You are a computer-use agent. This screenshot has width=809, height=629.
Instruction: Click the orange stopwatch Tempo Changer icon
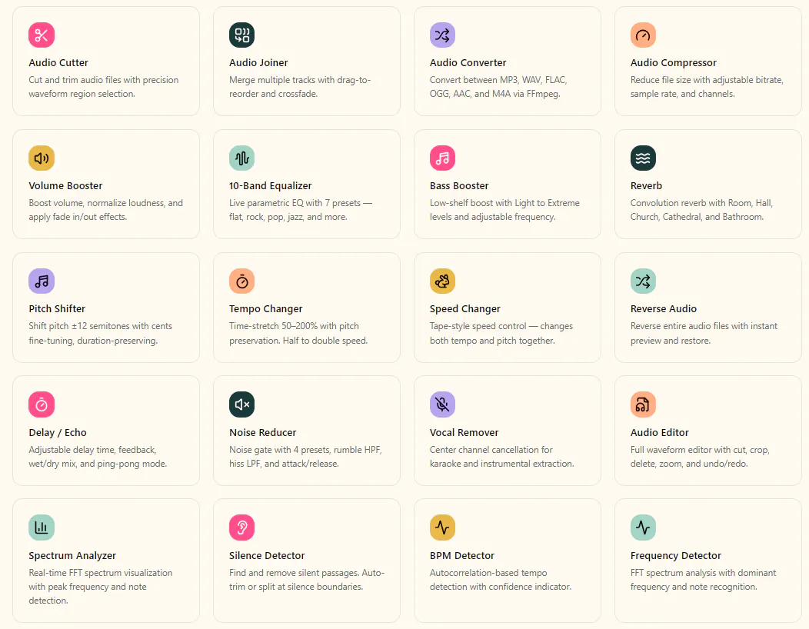[x=242, y=281]
